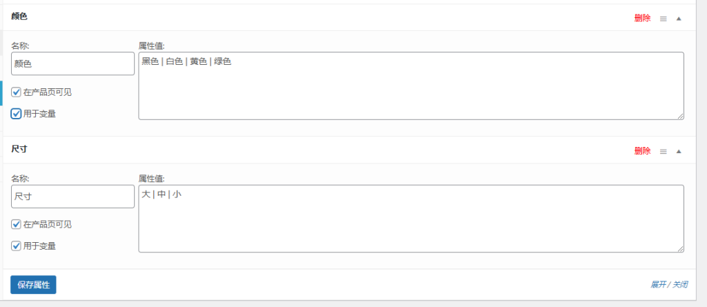Uncheck 用于变量 checkbox under 尺寸
This screenshot has height=307, width=707.
tap(17, 246)
